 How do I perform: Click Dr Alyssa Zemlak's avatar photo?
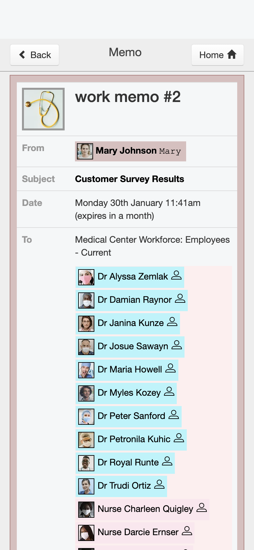(86, 277)
